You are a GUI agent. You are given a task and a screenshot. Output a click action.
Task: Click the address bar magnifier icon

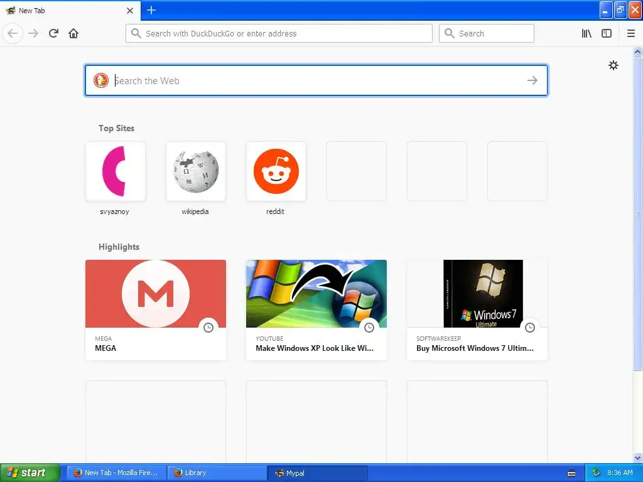(136, 33)
